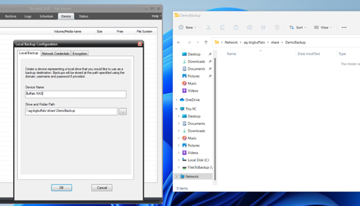Click the Cut scissors icon in Explorer toolbar
The width and height of the screenshot is (360, 206).
[209, 27]
